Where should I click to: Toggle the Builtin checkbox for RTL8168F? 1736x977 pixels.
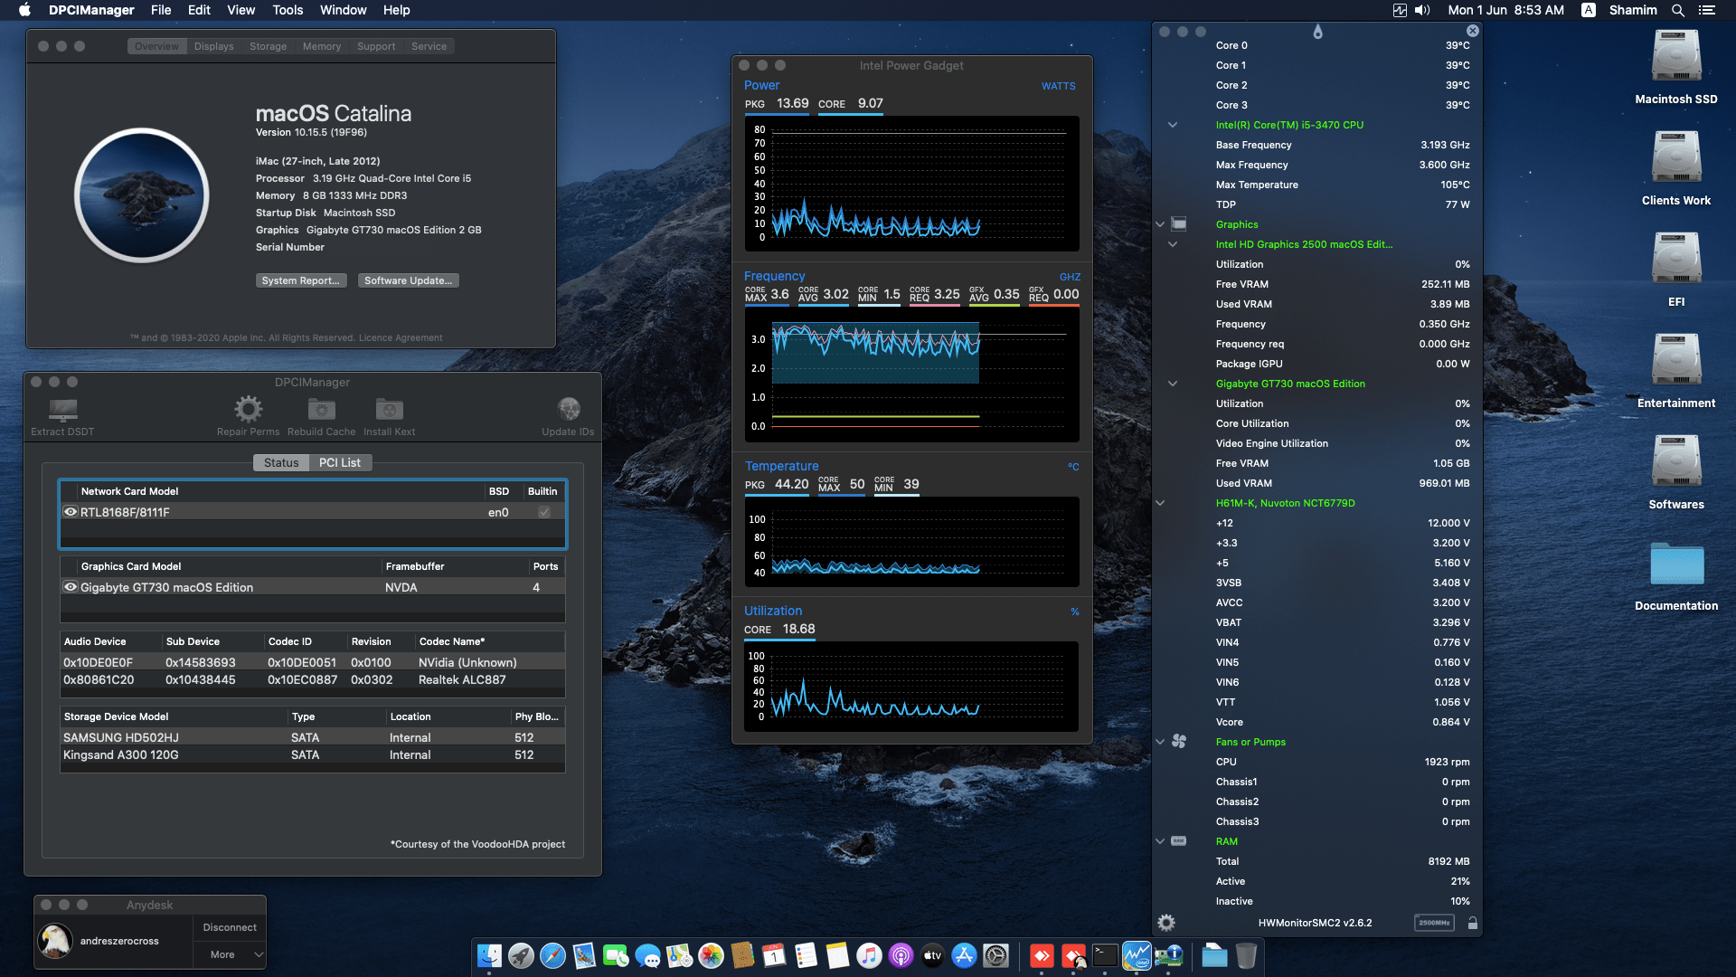[542, 512]
